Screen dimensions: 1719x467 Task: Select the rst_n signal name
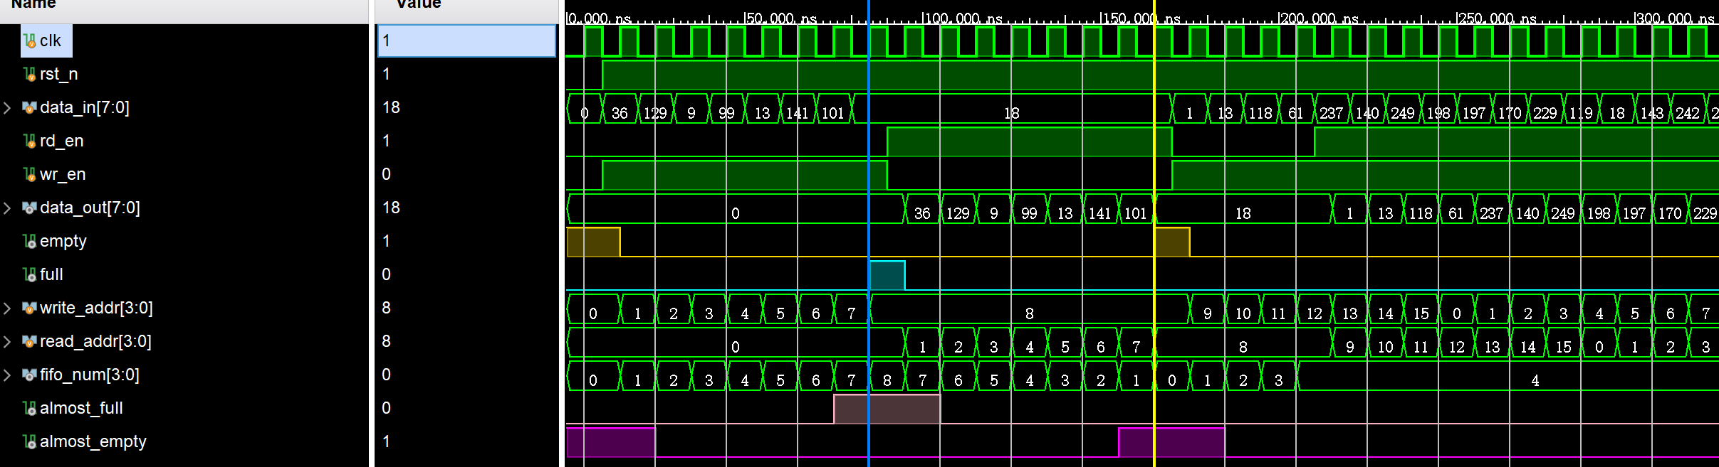59,74
